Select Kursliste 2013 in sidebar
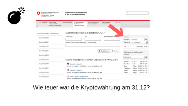Viewport: 188px width, 106px height. click(x=44, y=59)
